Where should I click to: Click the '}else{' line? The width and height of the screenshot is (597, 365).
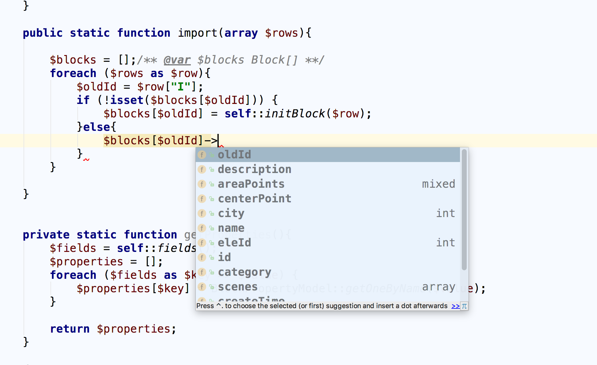[97, 127]
